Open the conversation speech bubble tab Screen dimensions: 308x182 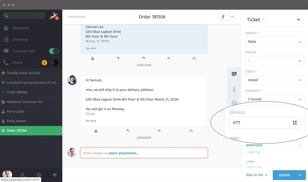coord(234,74)
